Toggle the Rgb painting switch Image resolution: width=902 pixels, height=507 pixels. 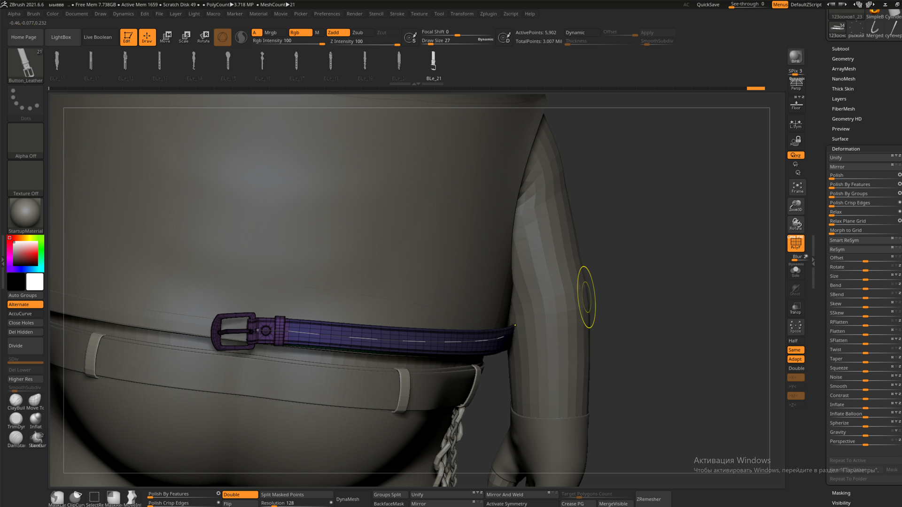click(300, 32)
